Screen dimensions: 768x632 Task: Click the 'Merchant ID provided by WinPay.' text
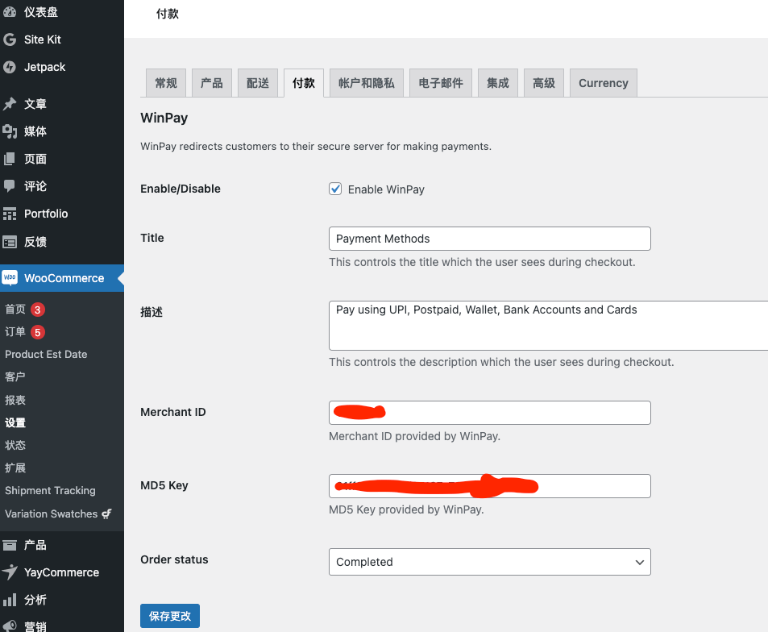click(414, 437)
